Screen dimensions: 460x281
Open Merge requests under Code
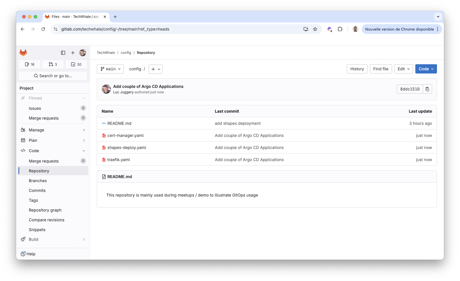(53, 161)
